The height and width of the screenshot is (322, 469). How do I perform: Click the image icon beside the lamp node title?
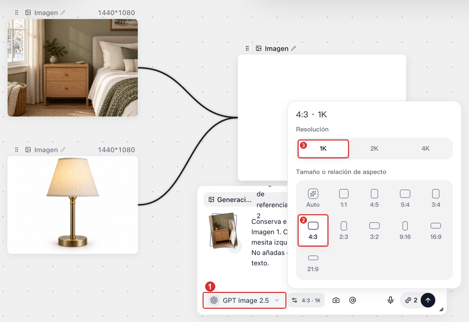(28, 150)
